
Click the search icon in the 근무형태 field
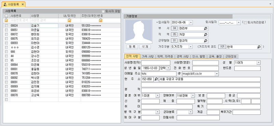(x=206, y=41)
